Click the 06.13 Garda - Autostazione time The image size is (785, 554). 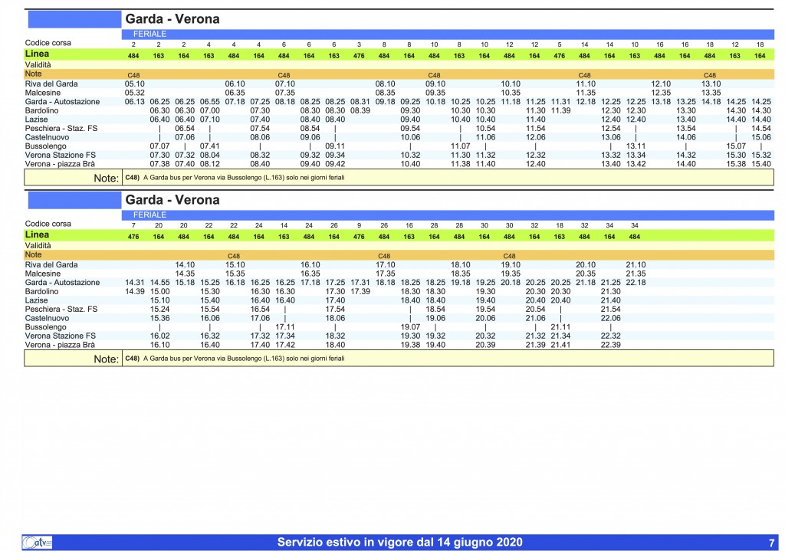134,102
